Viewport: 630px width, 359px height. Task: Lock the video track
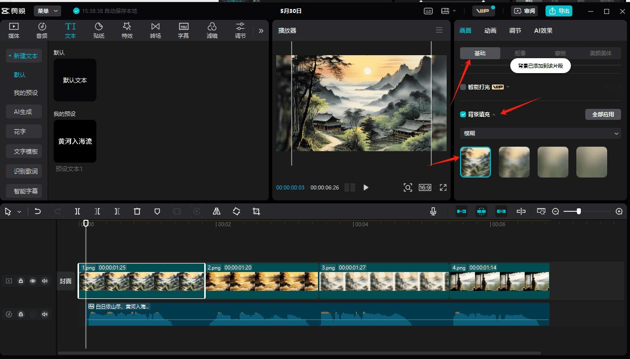click(21, 281)
